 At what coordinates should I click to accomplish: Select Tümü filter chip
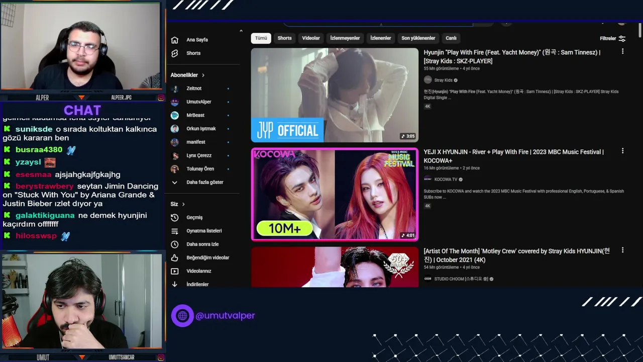[x=261, y=38]
